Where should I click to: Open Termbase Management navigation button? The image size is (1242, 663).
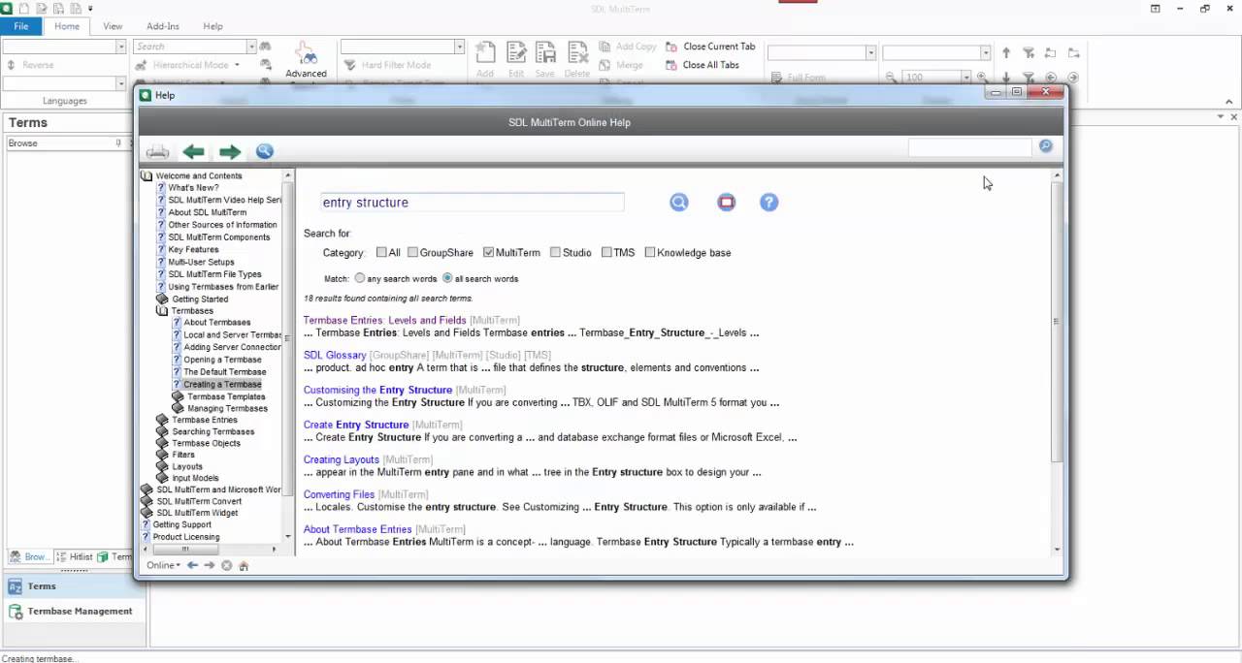tap(74, 611)
